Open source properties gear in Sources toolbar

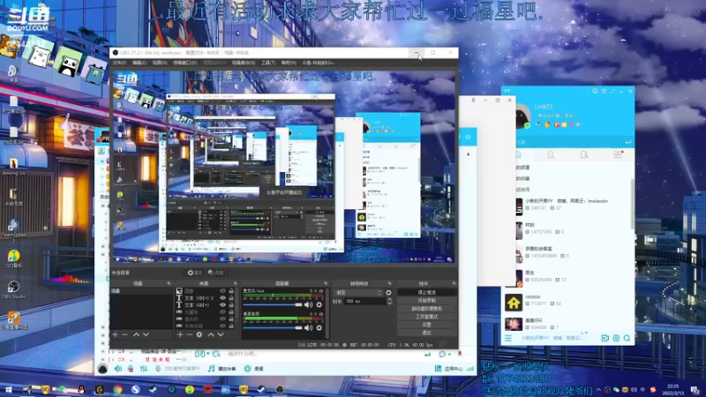coord(199,335)
